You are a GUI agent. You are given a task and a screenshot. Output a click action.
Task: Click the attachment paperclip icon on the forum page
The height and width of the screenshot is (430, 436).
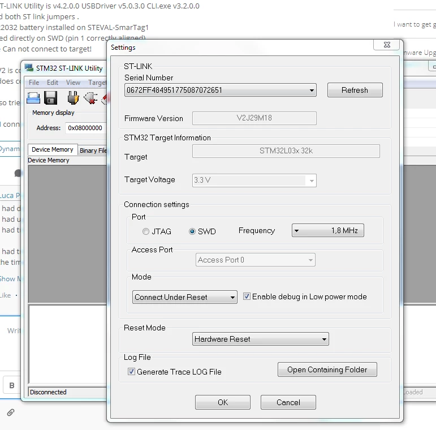click(x=11, y=412)
